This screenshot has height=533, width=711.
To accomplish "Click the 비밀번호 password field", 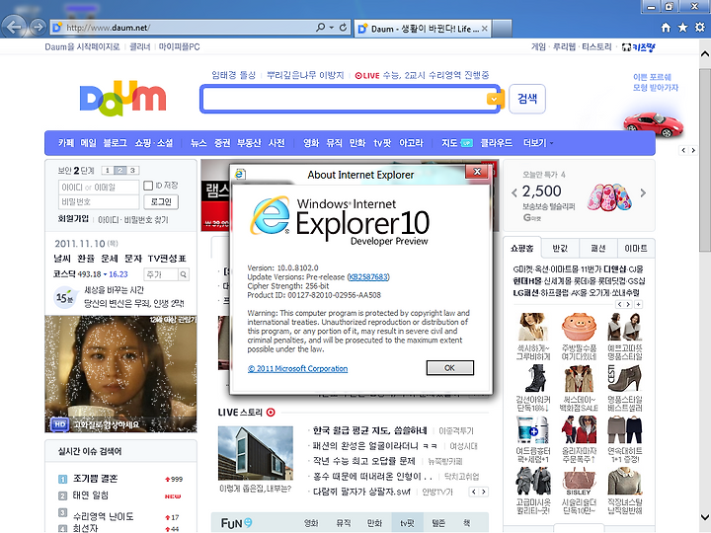I will coord(99,201).
